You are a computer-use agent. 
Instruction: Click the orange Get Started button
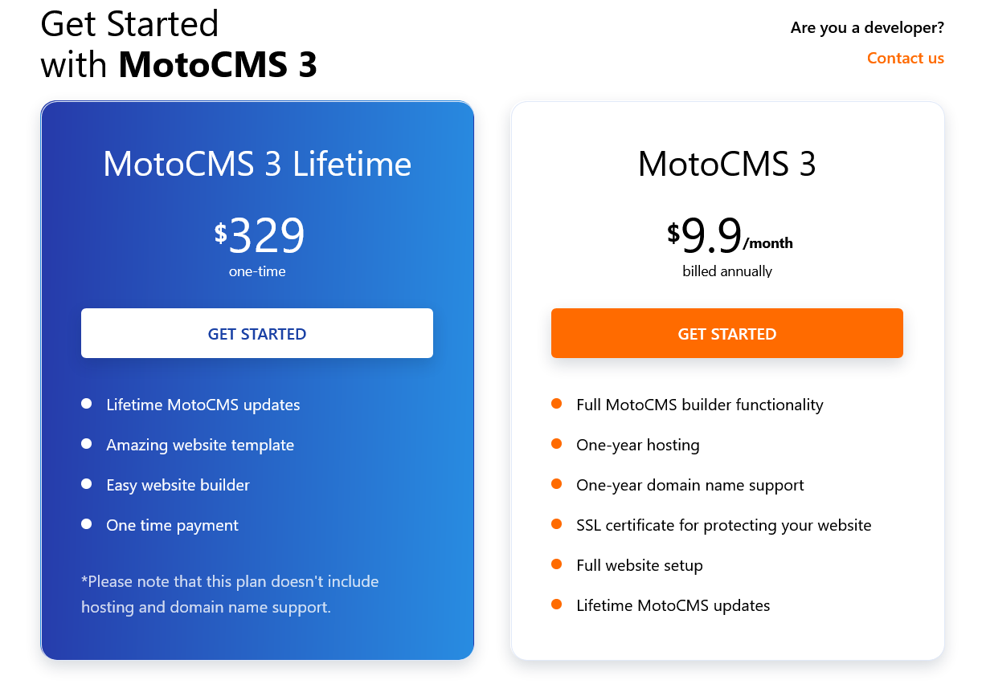coord(726,333)
